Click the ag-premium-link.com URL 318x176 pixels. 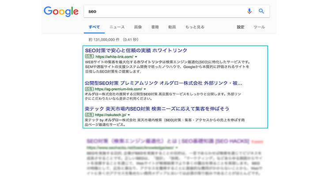point(118,89)
